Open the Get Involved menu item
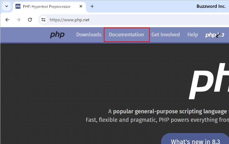 click(165, 34)
